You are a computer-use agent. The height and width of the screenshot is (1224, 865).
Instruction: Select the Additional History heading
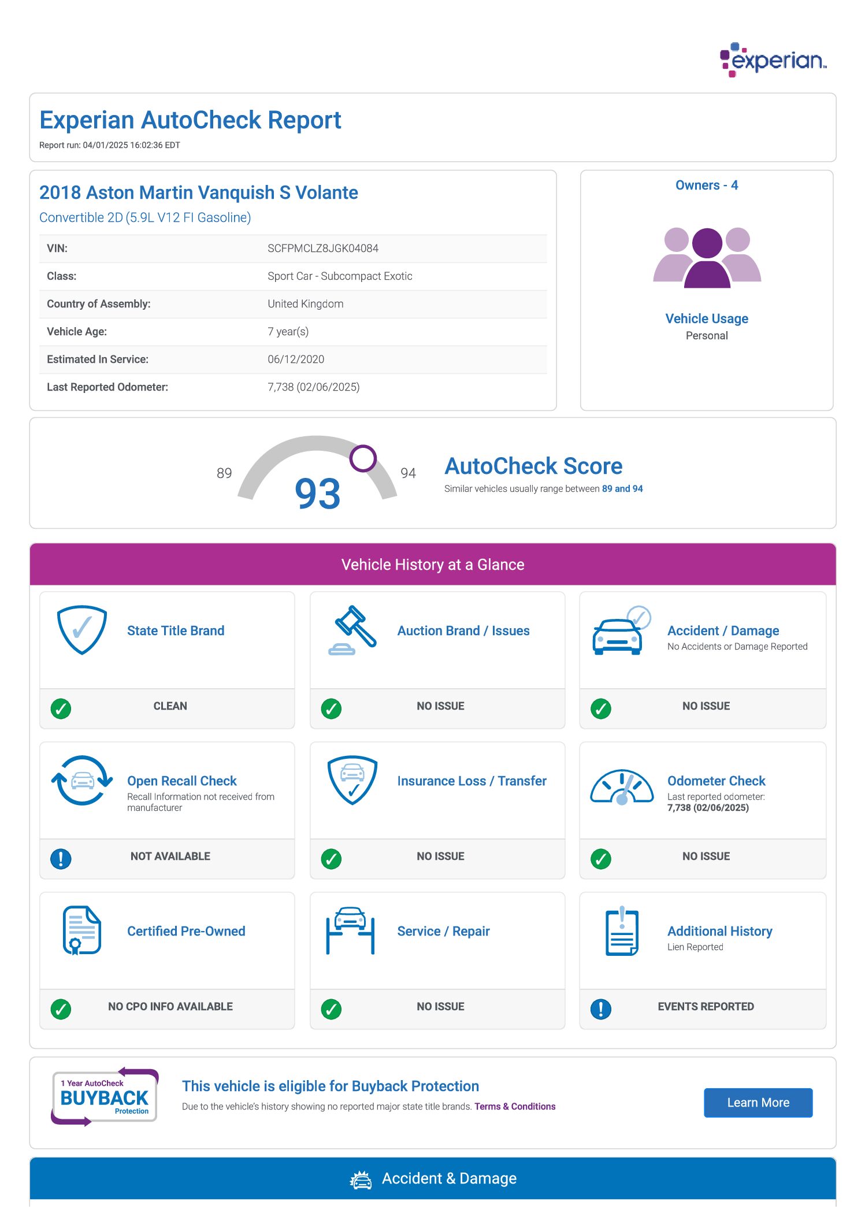(719, 931)
